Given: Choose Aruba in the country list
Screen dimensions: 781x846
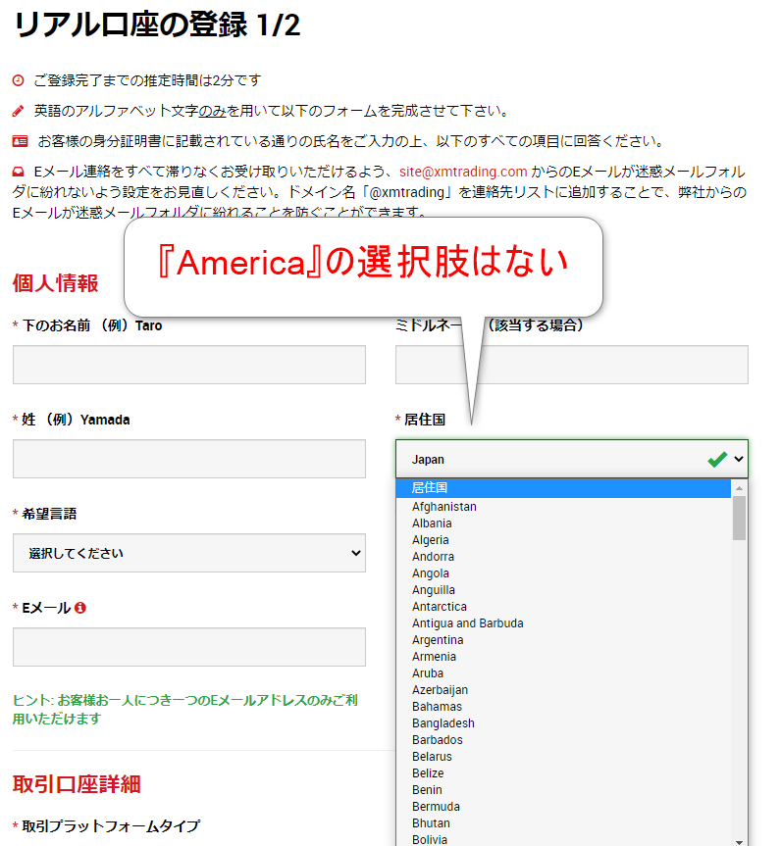Looking at the screenshot, I should tap(563, 673).
